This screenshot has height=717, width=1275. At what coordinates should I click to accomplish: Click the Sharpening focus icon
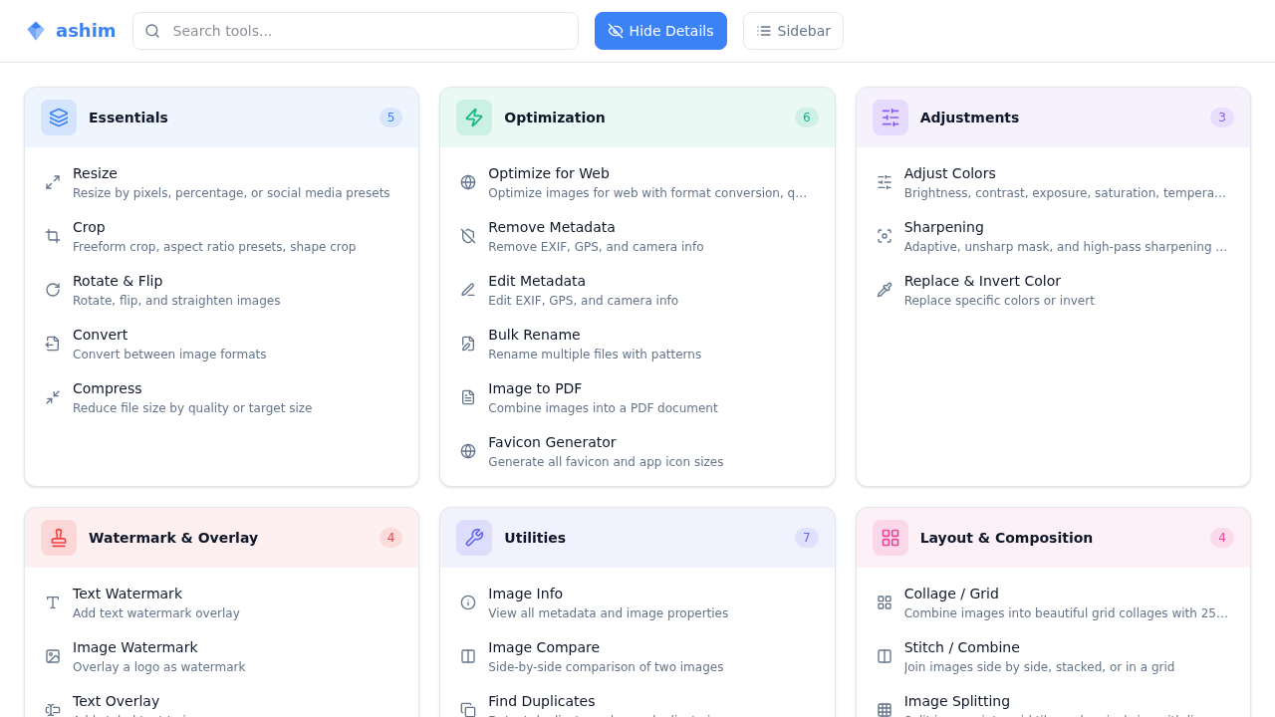pyautogui.click(x=885, y=236)
